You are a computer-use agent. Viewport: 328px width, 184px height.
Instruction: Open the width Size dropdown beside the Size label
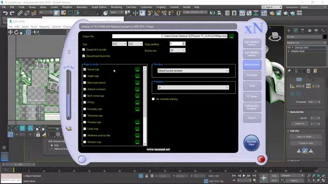pyautogui.click(x=119, y=44)
